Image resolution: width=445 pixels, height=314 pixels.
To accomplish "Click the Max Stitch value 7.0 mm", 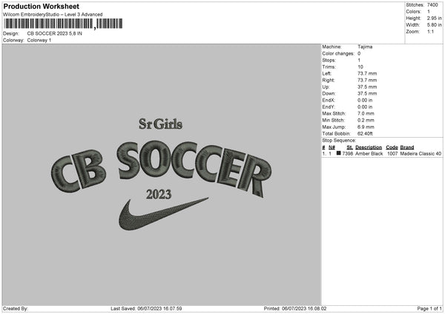I will (366, 113).
